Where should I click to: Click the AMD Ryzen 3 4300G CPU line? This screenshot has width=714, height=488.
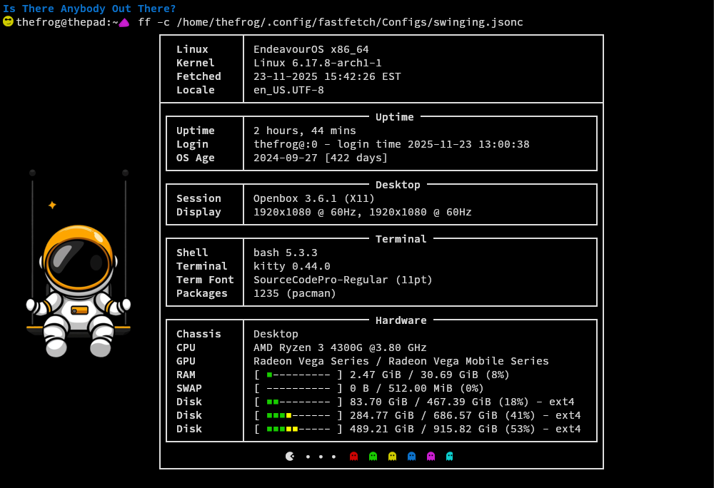click(340, 347)
